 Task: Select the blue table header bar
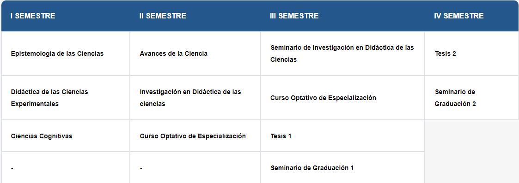[260, 16]
